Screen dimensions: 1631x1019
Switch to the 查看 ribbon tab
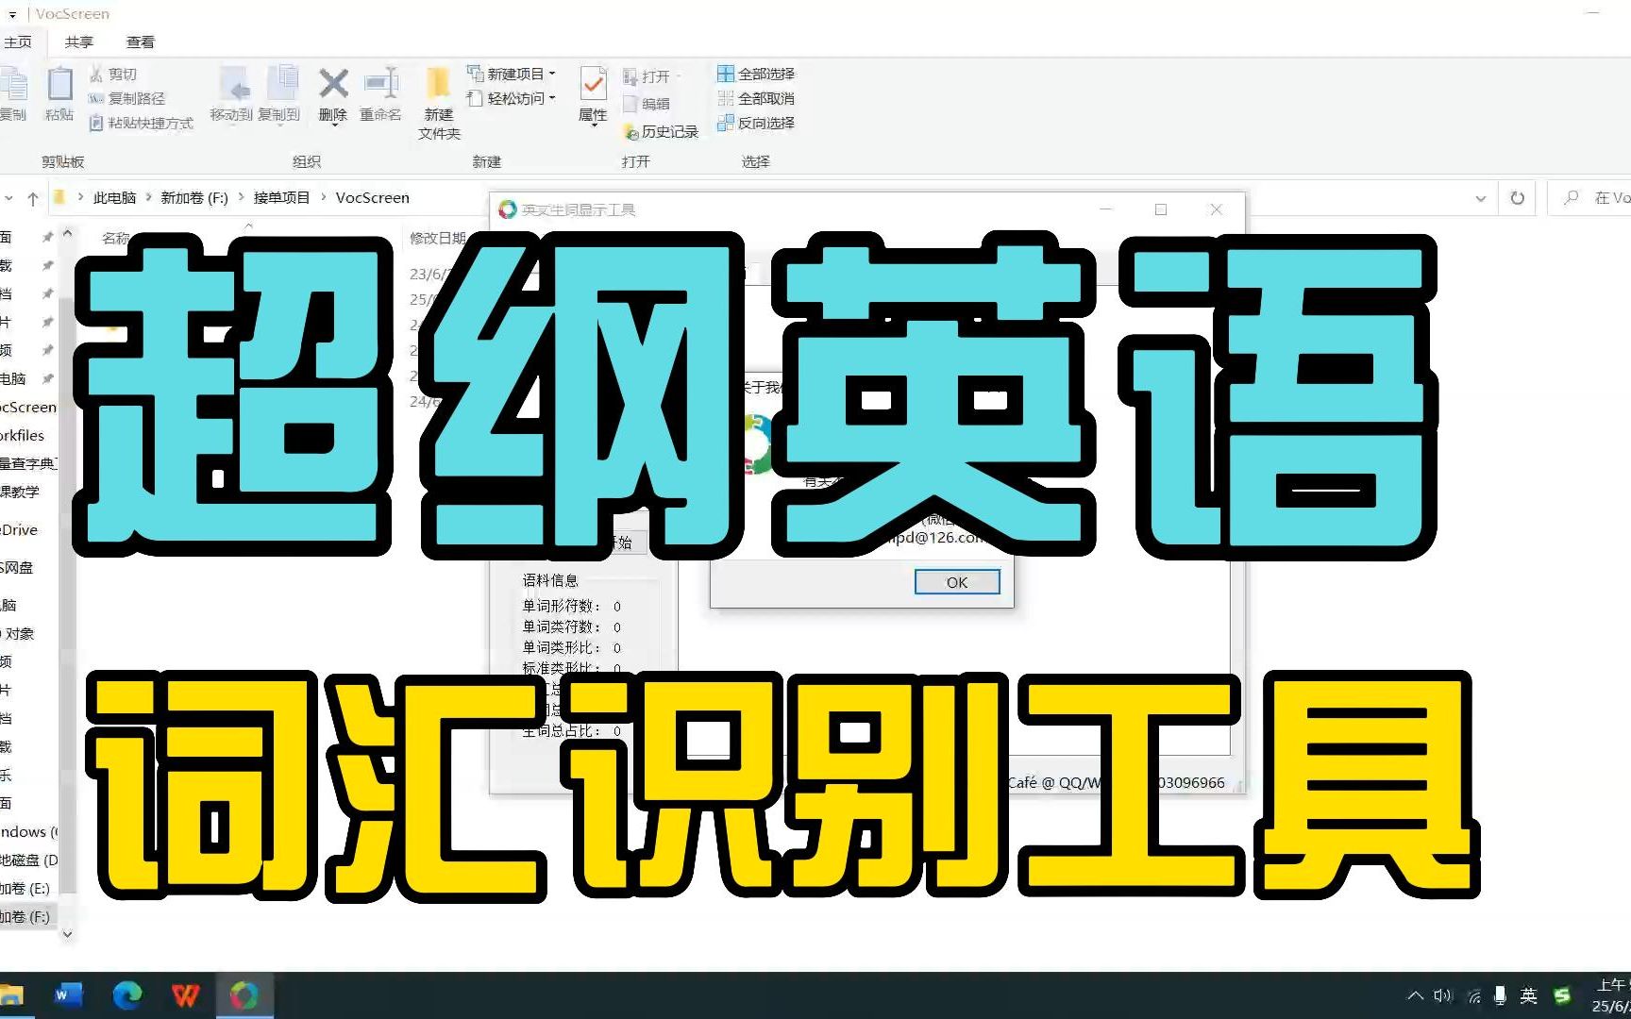pos(140,41)
